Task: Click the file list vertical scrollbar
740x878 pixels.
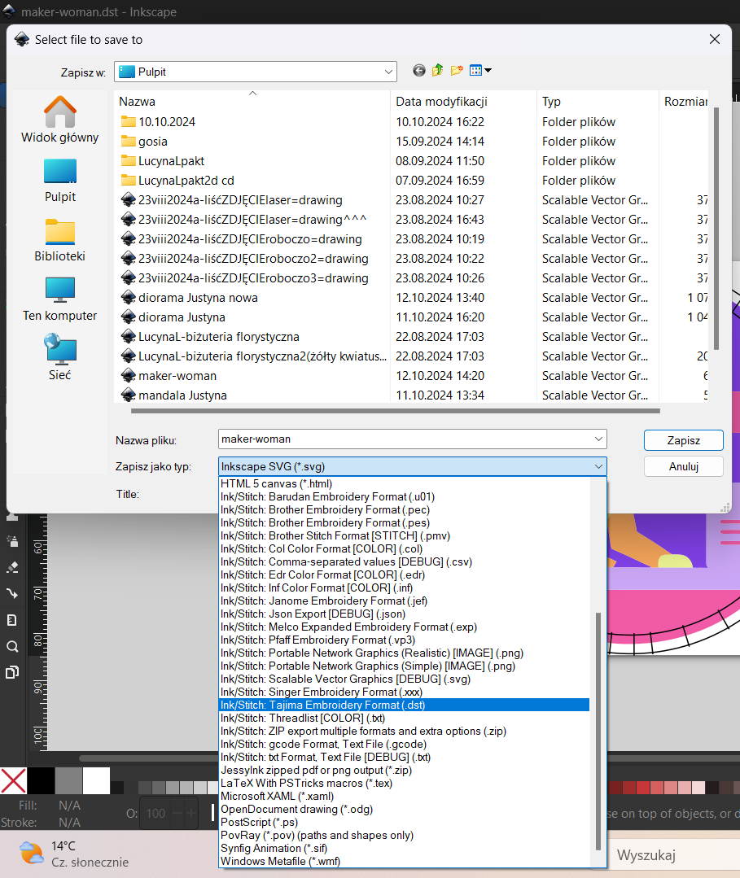Action: pyautogui.click(x=716, y=228)
